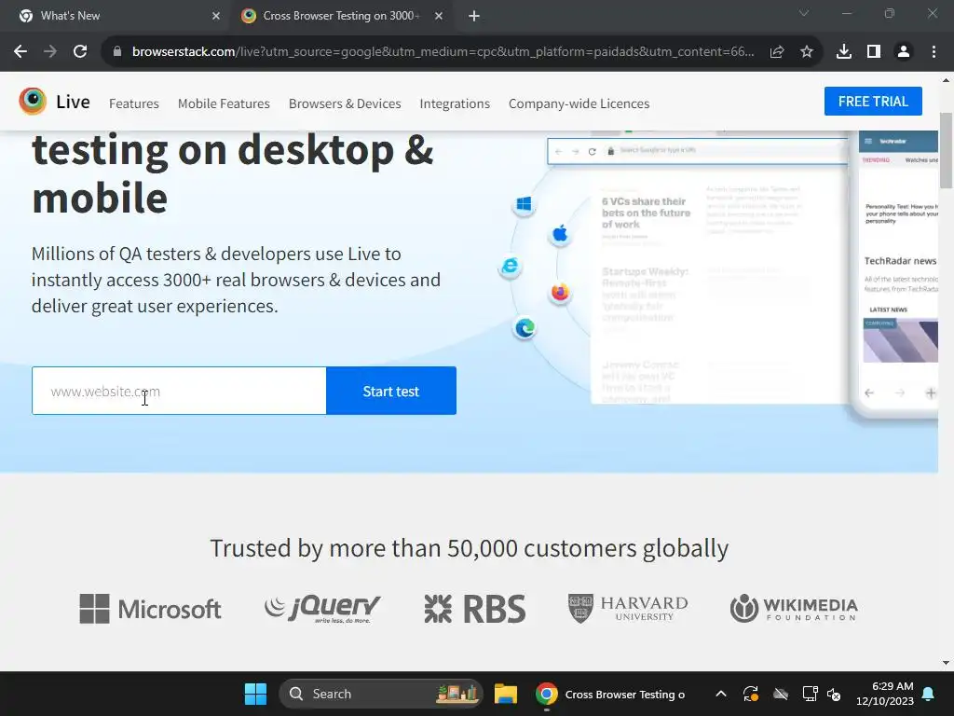Click the share page icon in address bar

click(777, 52)
